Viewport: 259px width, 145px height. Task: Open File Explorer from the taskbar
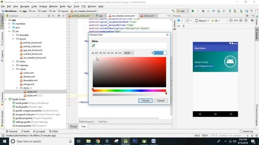tap(89, 141)
